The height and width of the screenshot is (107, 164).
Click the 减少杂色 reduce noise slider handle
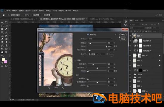(90, 50)
